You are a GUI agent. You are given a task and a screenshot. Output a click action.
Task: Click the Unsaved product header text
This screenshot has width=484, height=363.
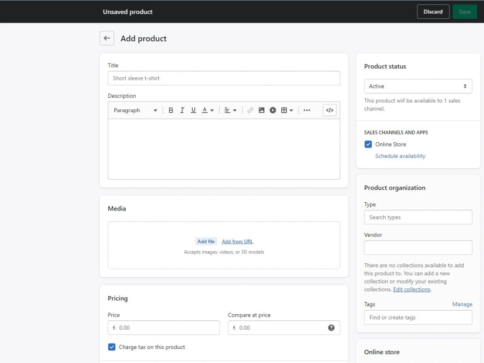pyautogui.click(x=127, y=12)
